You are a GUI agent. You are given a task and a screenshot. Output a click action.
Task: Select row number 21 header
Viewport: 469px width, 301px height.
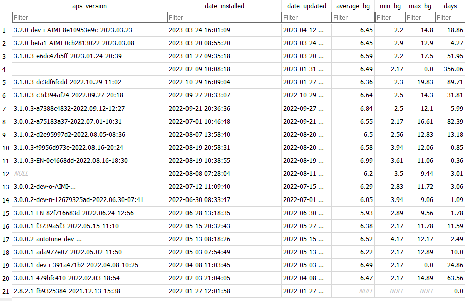coord(5,291)
